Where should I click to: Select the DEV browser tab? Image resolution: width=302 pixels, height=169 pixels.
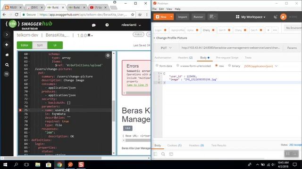[34, 8]
